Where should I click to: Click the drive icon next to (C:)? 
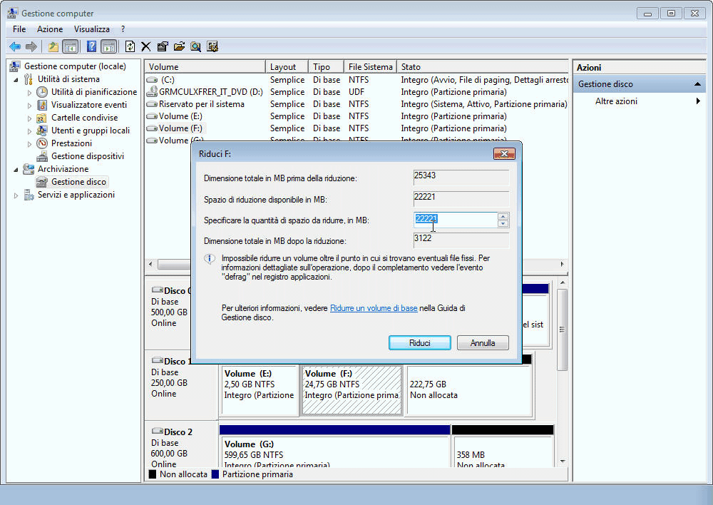coord(152,80)
